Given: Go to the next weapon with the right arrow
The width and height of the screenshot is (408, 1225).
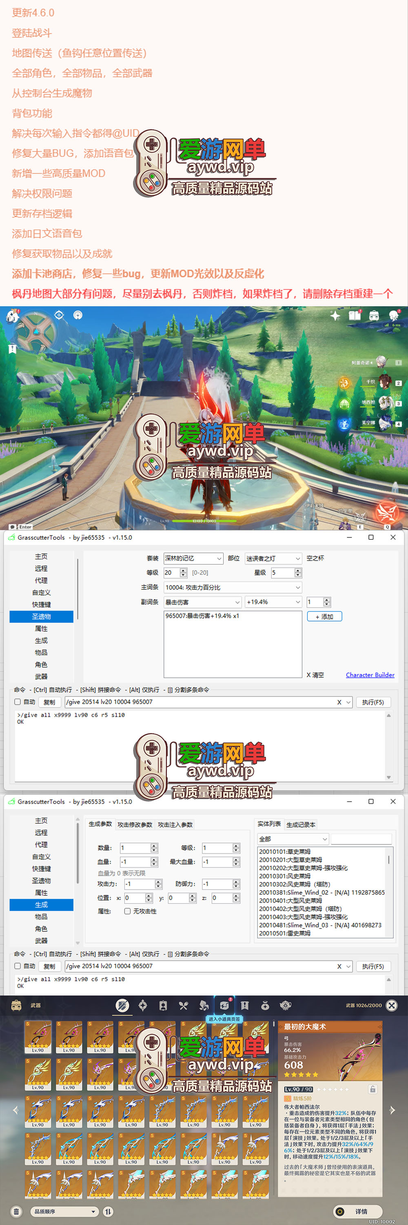Looking at the screenshot, I should [x=392, y=1110].
